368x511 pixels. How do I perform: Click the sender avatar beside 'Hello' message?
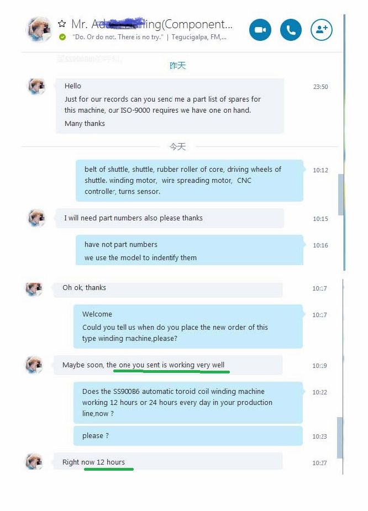[36, 86]
